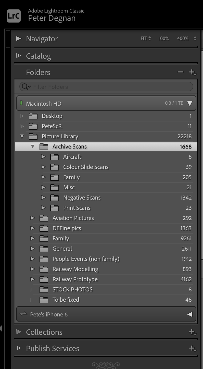The height and width of the screenshot is (369, 203).
Task: Set Navigator zoom to 100%
Action: [x=163, y=39]
